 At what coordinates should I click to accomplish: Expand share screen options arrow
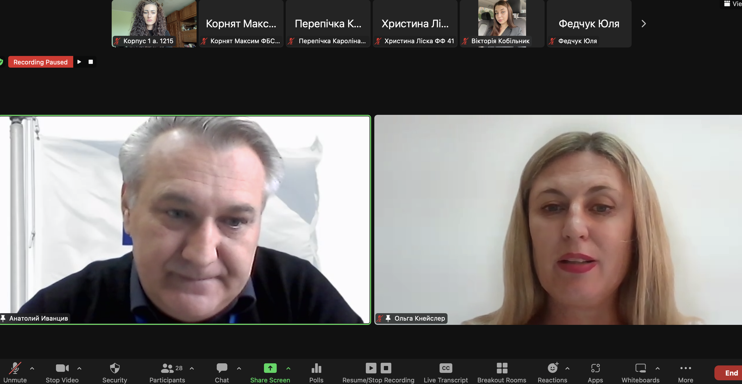(x=288, y=368)
